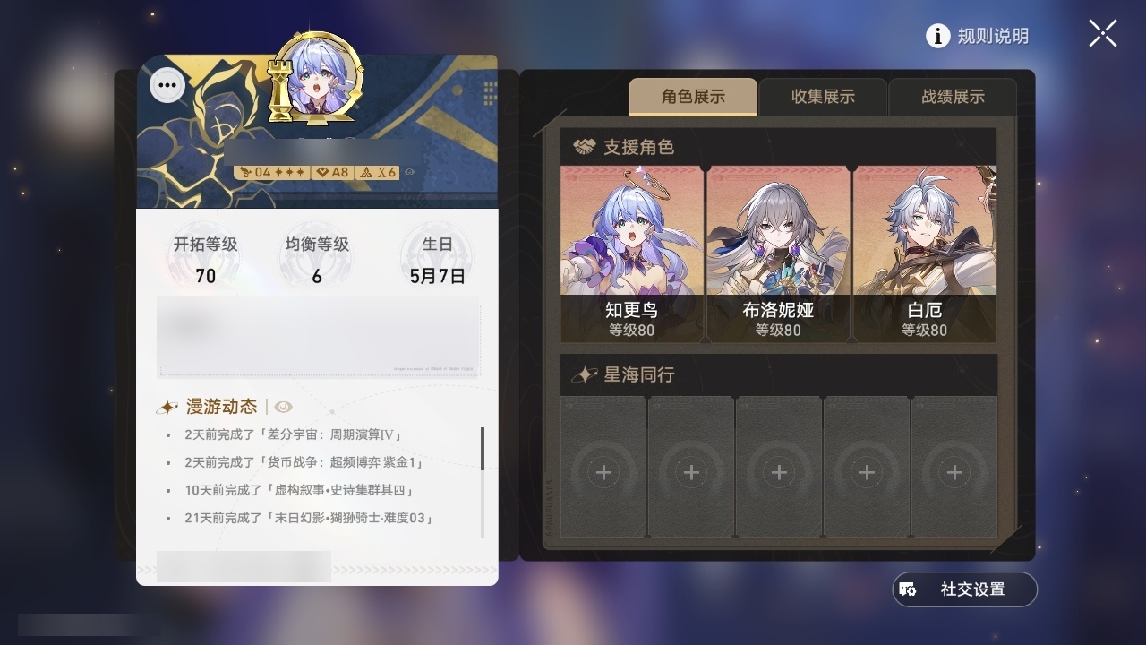Open the three-dot more options menu

(167, 86)
